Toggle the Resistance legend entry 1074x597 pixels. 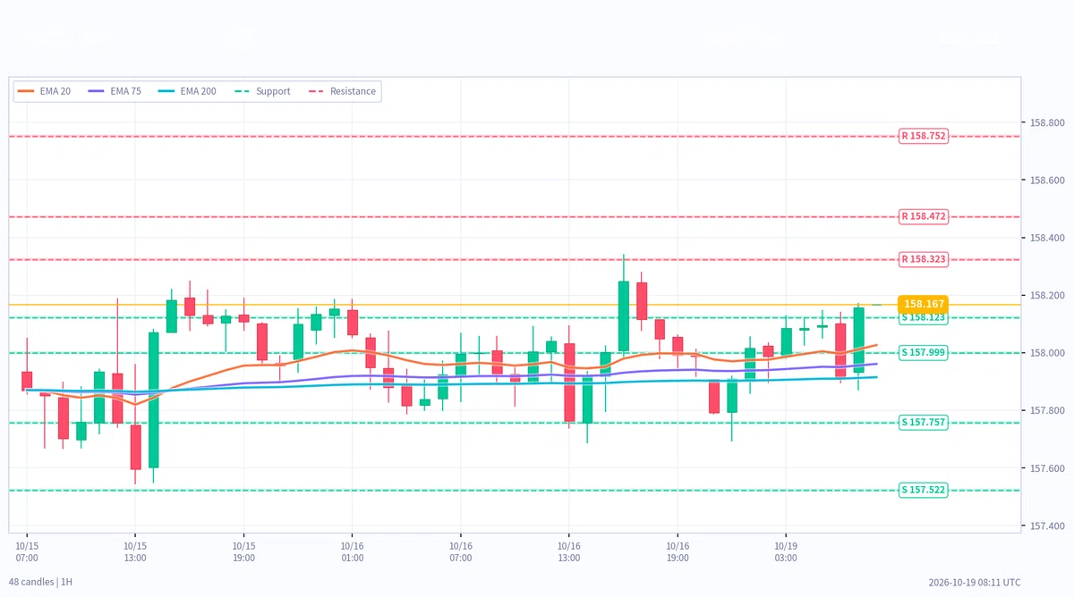[342, 91]
